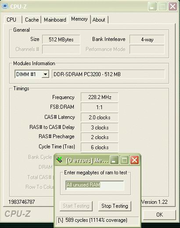The width and height of the screenshot is (180, 228).
Task: Click the 1983746787 number at bottom left
Action: click(x=22, y=202)
